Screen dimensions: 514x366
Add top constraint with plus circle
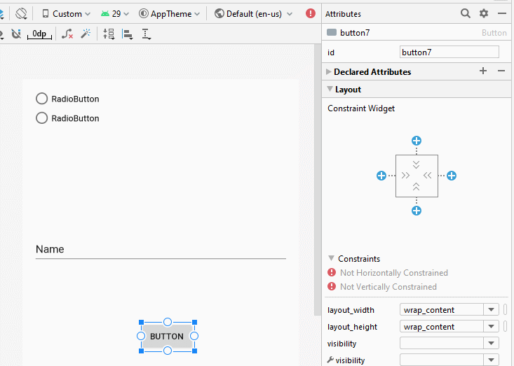coord(417,141)
